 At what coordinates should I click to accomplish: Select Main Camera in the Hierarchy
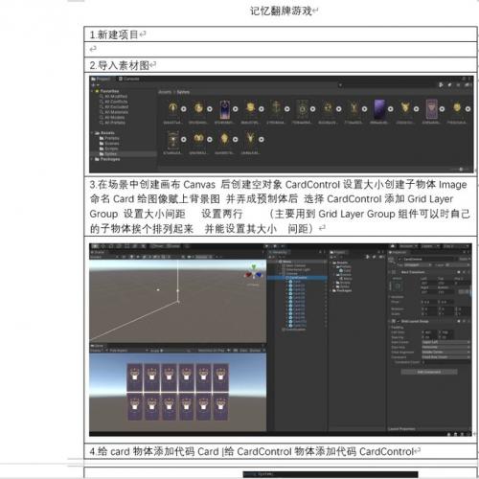pos(295,265)
